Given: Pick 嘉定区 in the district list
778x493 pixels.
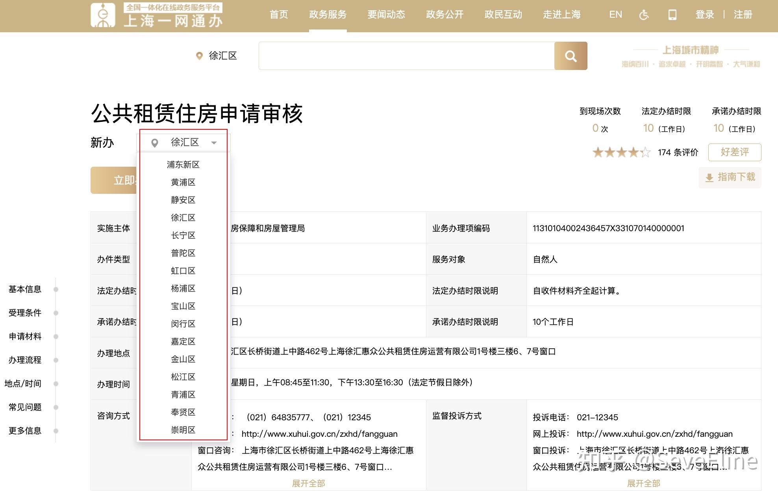Looking at the screenshot, I should point(183,341).
